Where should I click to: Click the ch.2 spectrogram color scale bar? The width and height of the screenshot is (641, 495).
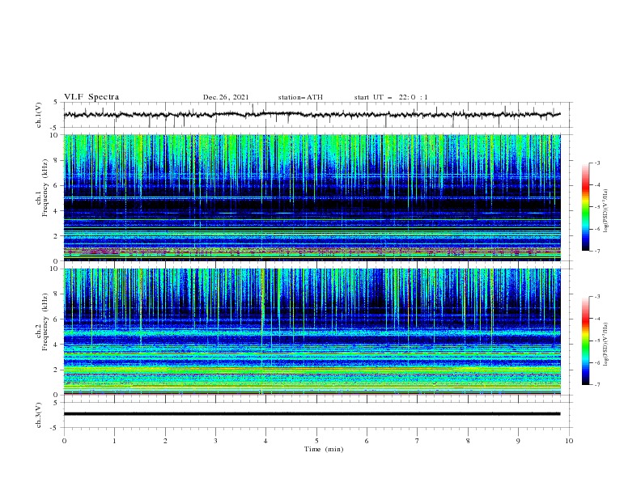pyautogui.click(x=585, y=341)
